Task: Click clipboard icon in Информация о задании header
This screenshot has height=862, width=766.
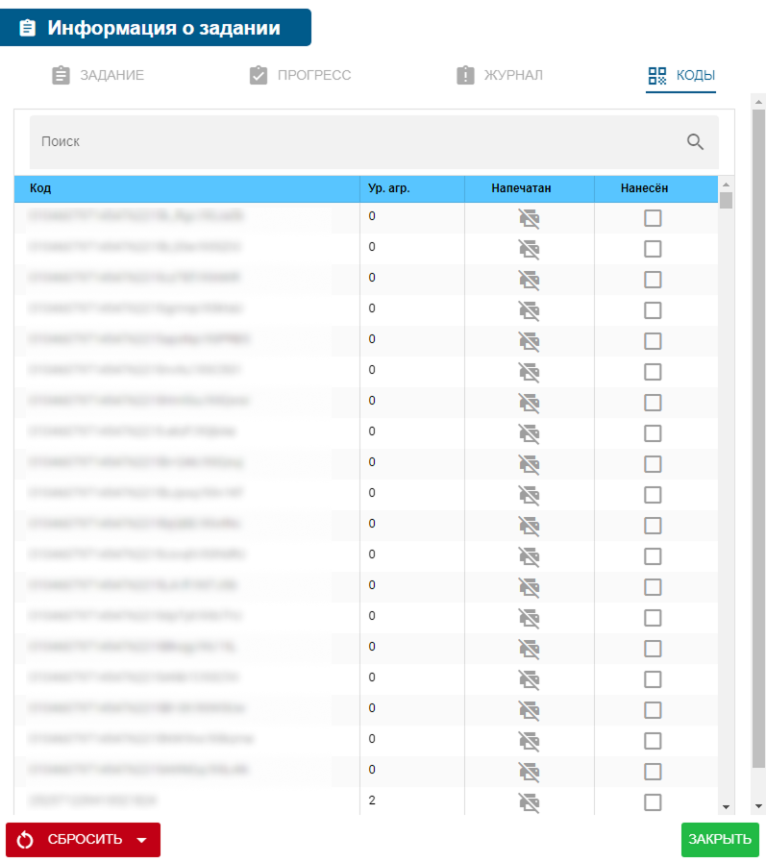Action: click(x=27, y=29)
